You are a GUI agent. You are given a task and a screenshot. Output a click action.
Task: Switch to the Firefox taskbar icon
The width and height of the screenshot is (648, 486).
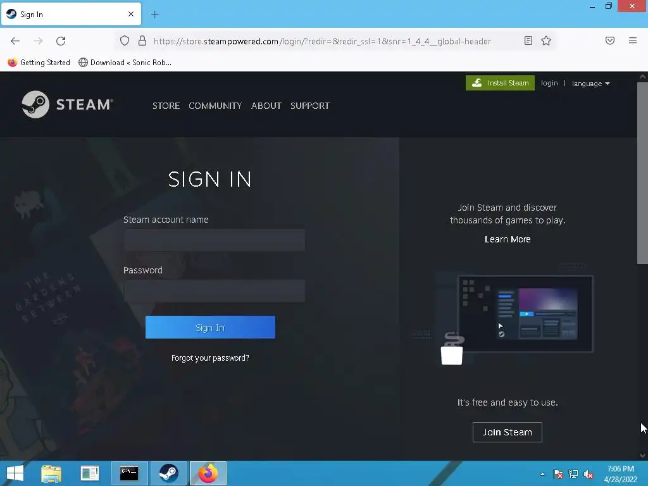pos(208,473)
